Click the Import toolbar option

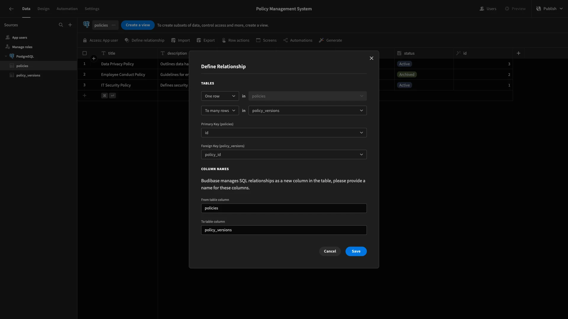pyautogui.click(x=180, y=40)
